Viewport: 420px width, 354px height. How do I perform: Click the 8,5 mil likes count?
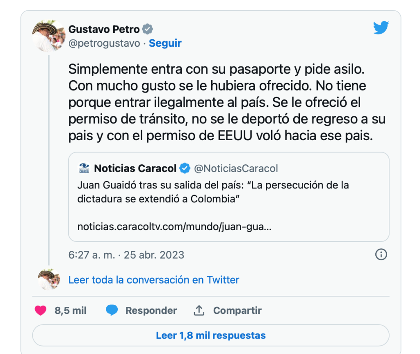click(71, 311)
